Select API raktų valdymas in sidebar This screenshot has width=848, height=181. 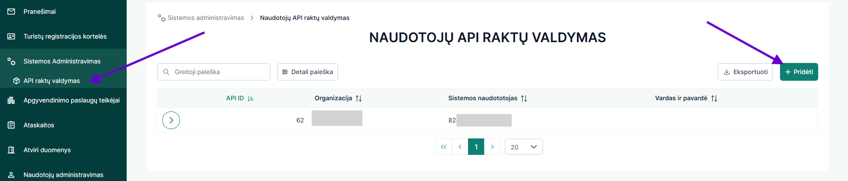tap(52, 81)
